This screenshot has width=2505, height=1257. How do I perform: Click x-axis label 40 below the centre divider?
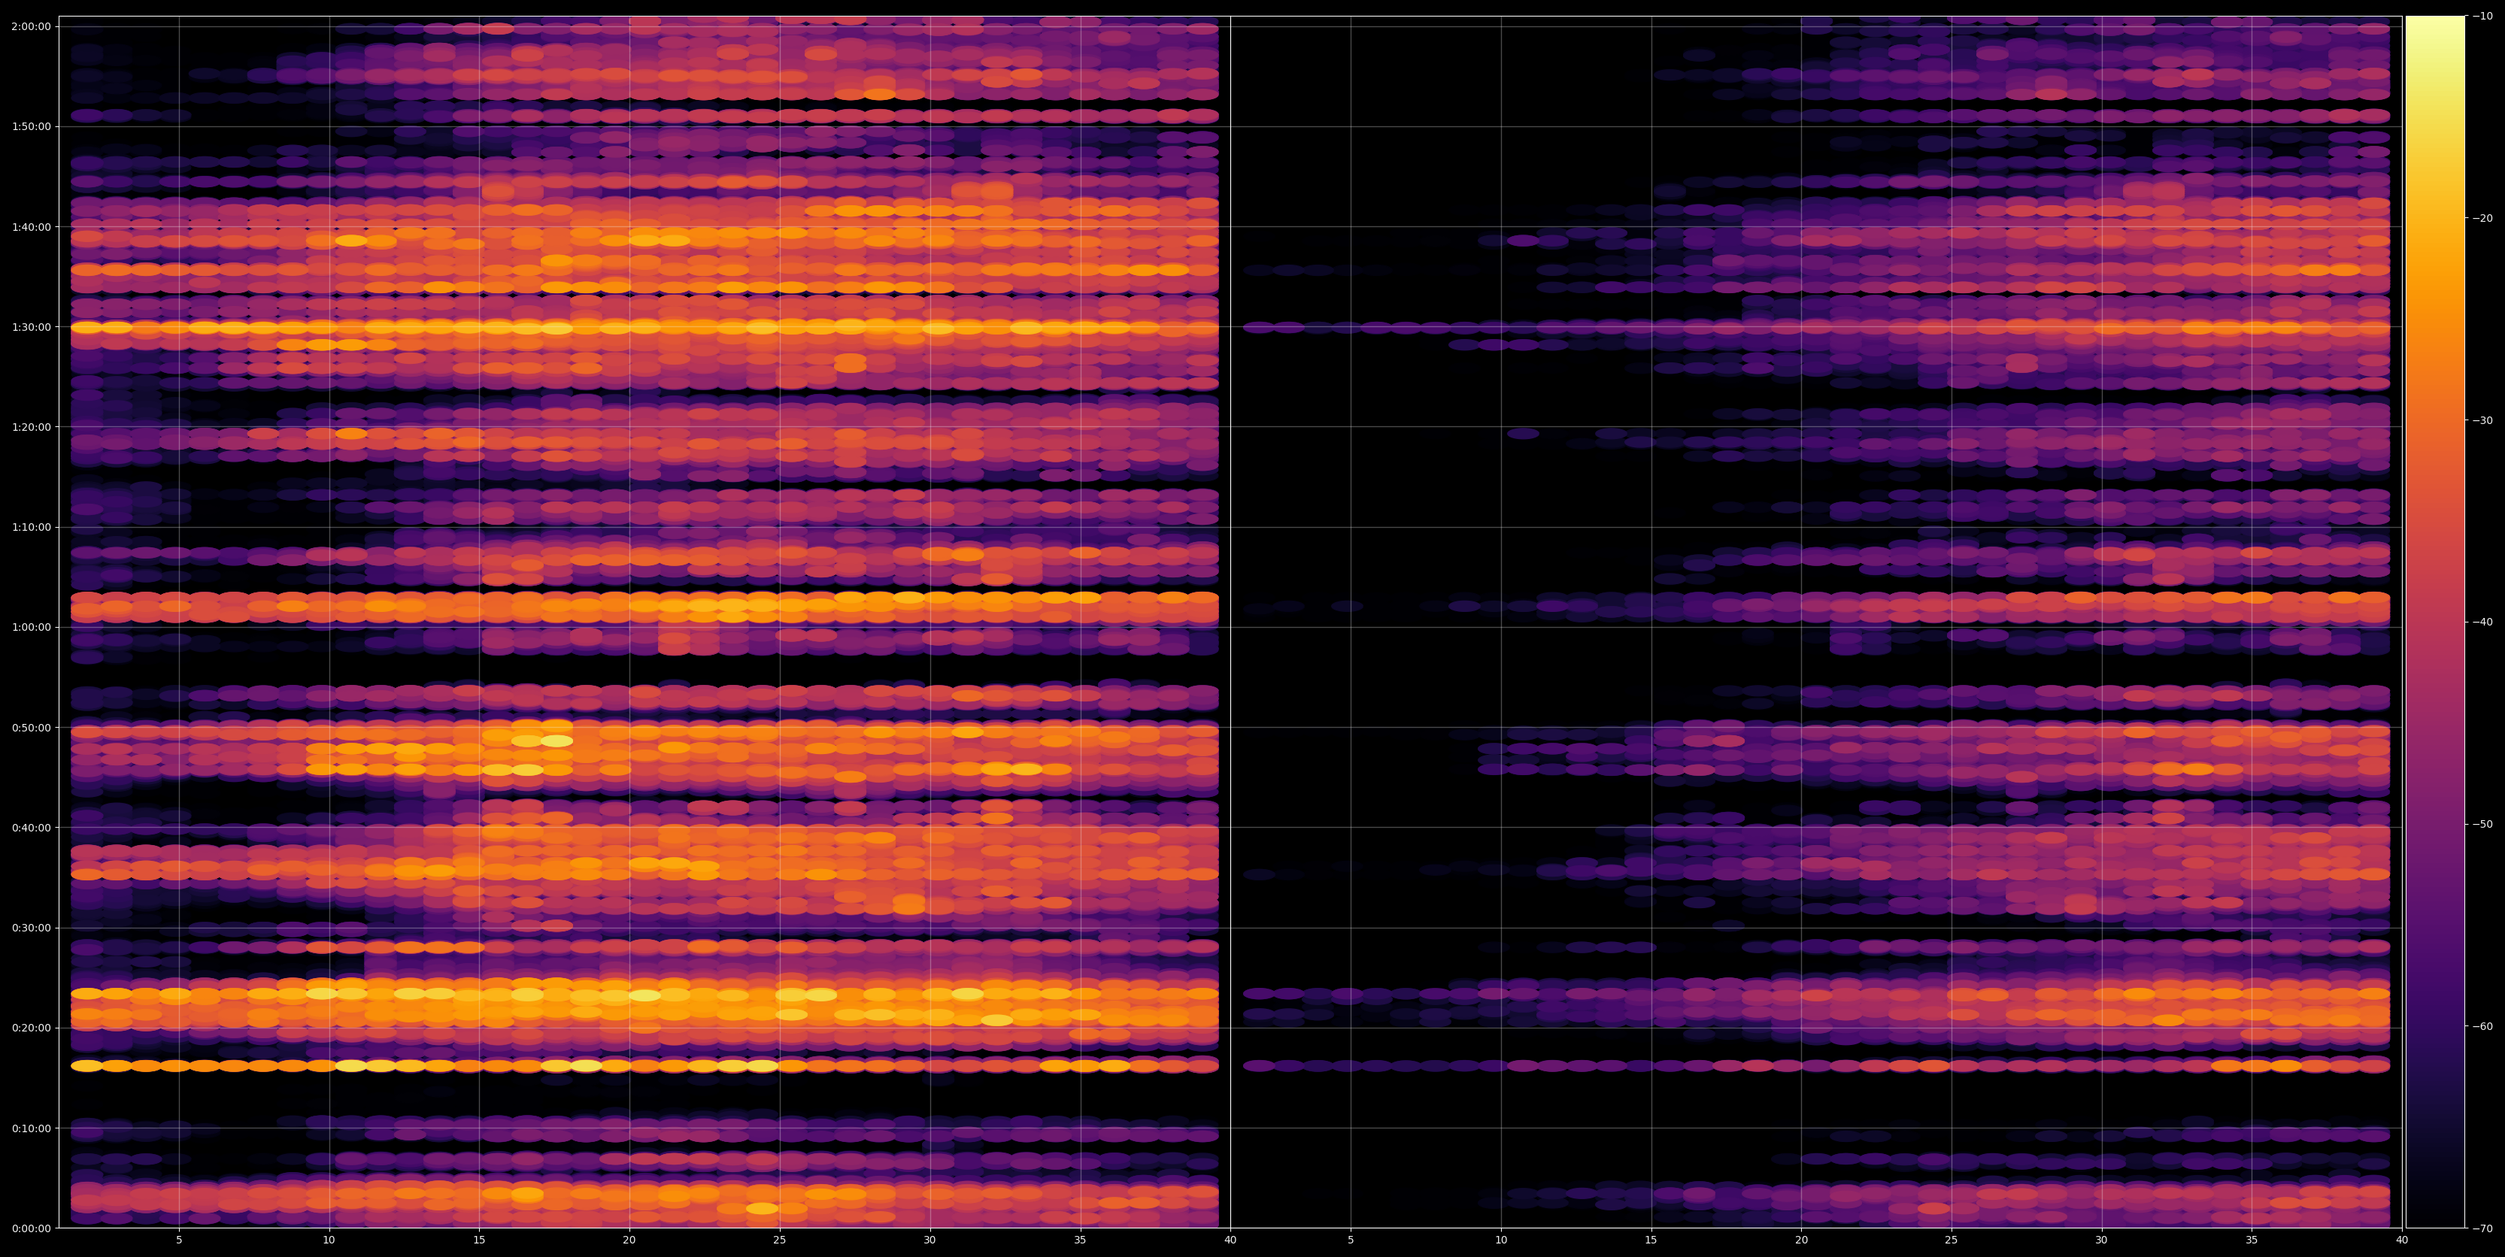1230,1240
